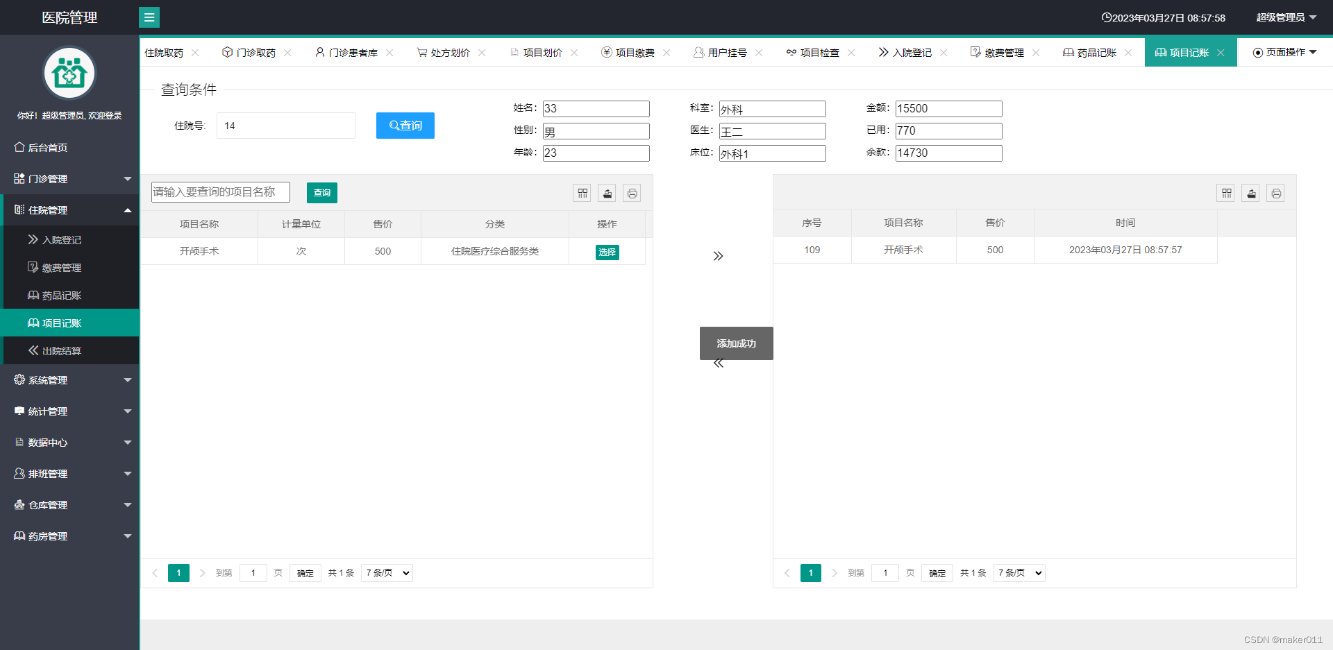The height and width of the screenshot is (650, 1333).
Task: Select page 1 in left table pagination
Action: pyautogui.click(x=178, y=573)
